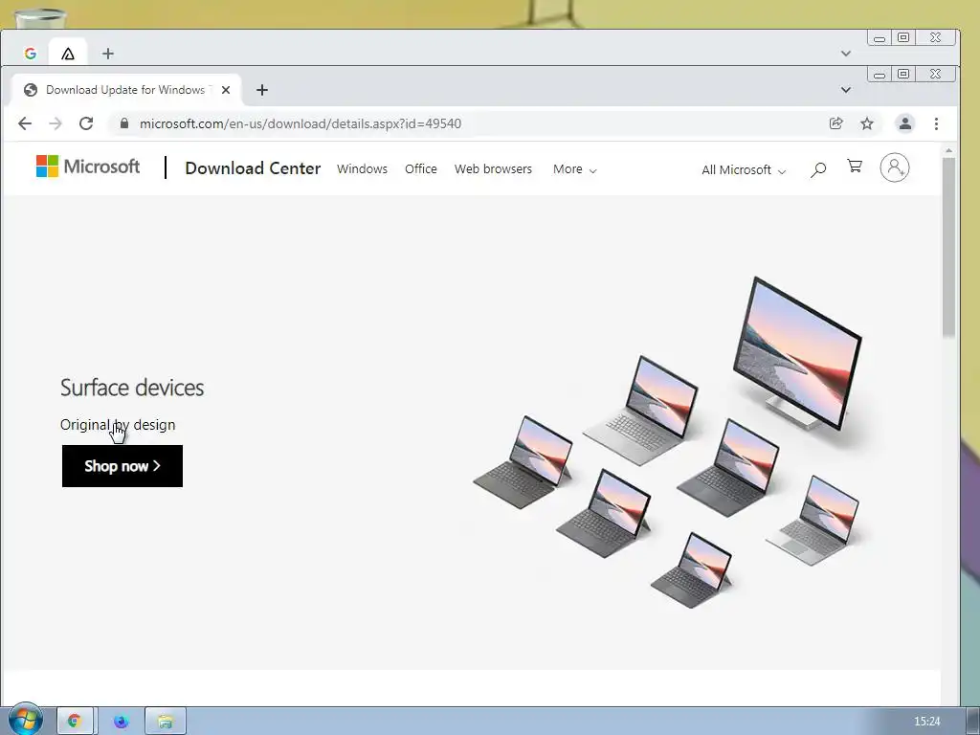Open the Windows nav link
The image size is (980, 735).
pyautogui.click(x=362, y=168)
